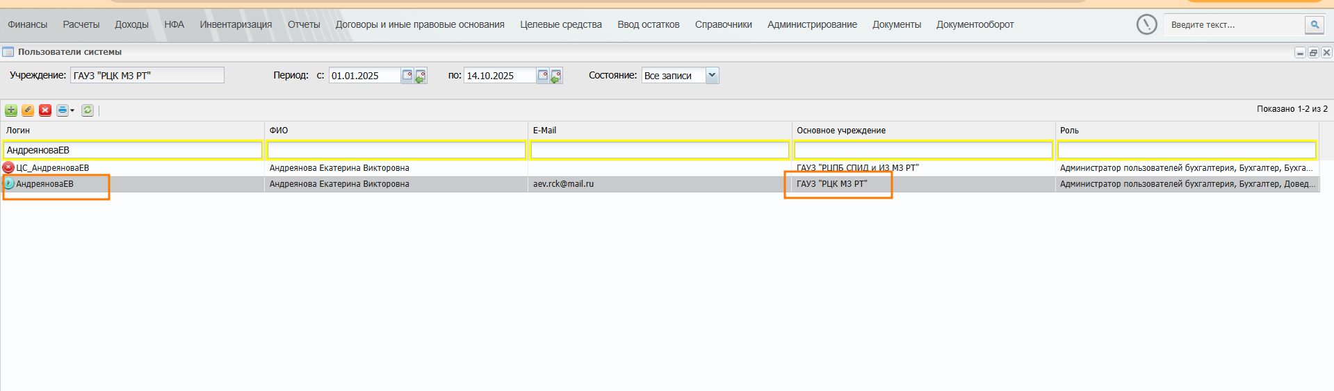The width and height of the screenshot is (1334, 391).
Task: Click the Учреждение input field
Action: point(147,75)
